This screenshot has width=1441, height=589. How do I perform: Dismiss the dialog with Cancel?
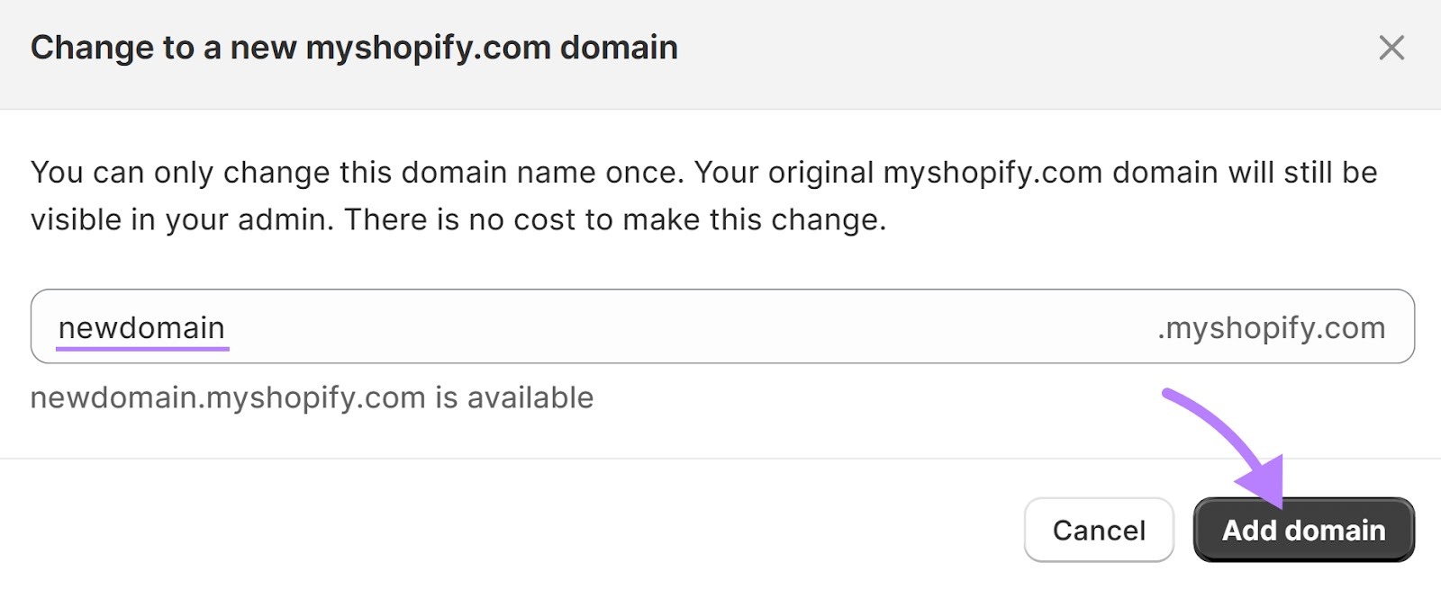(x=1098, y=530)
